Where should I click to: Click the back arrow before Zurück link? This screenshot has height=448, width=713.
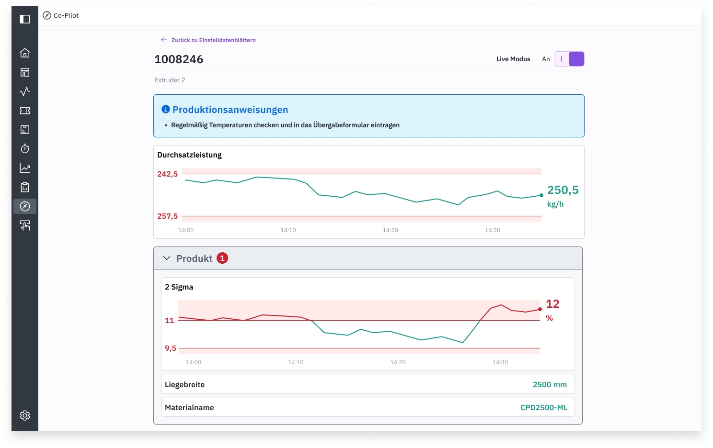point(164,40)
